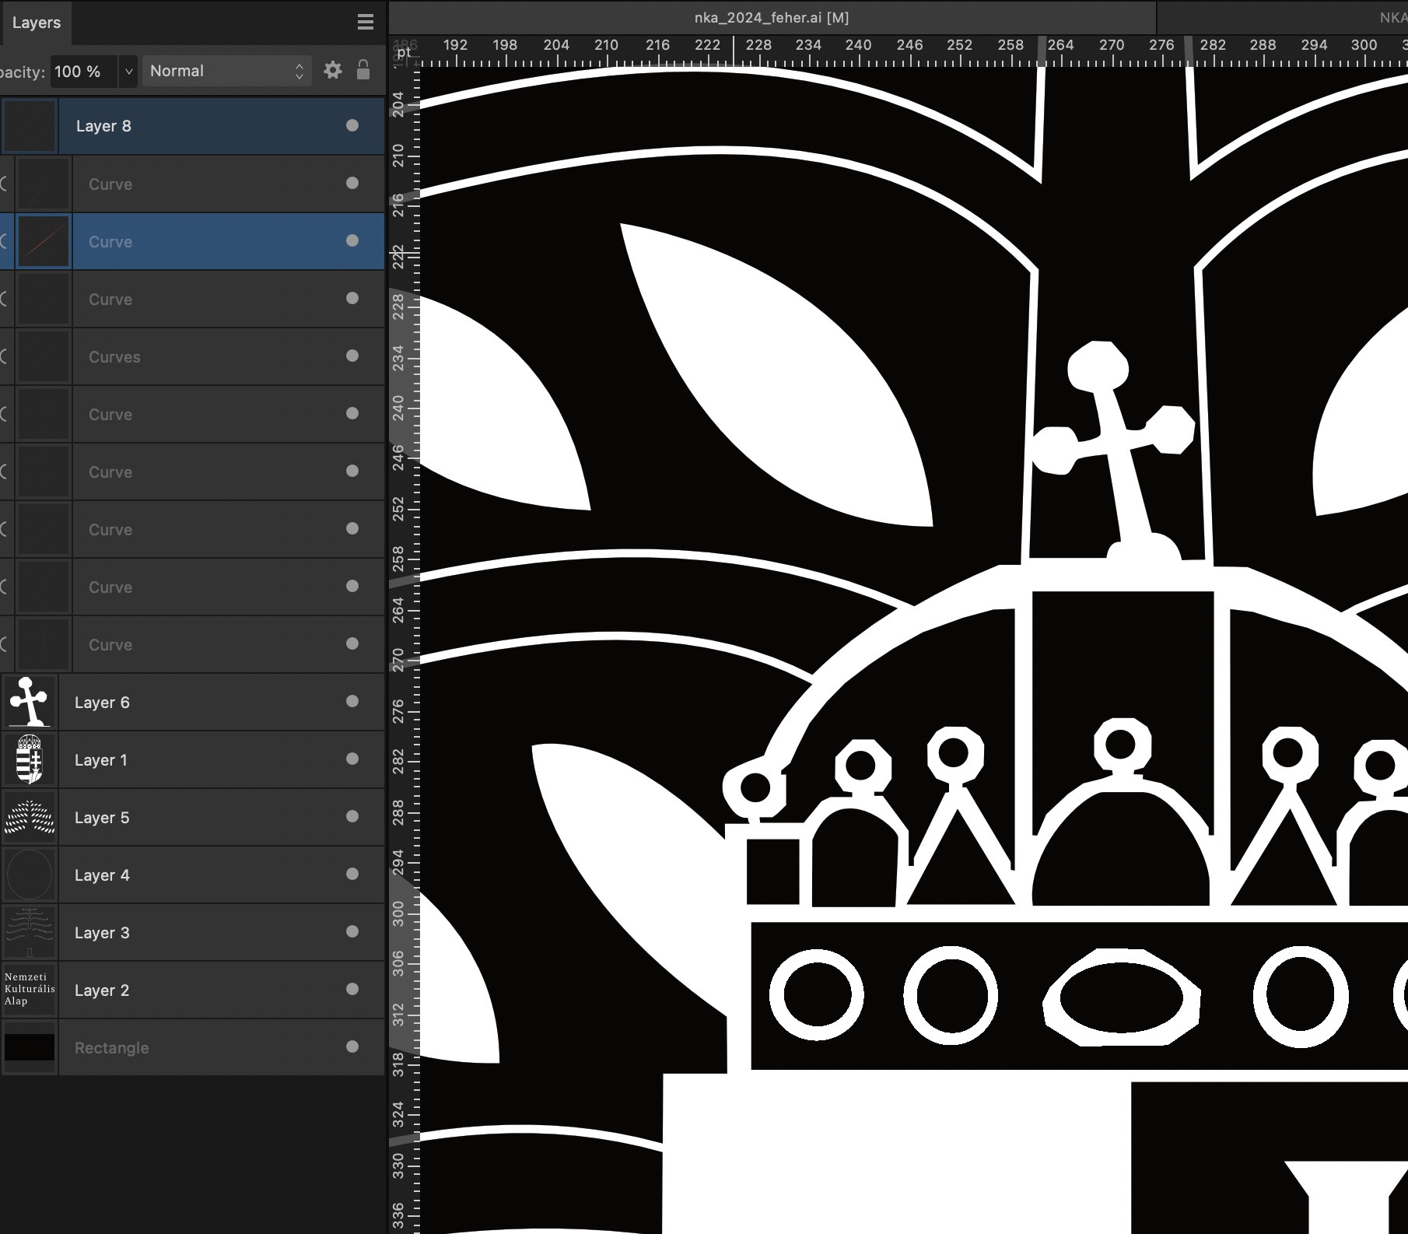Select the Curves layer row
Viewport: 1408px width, 1234px height.
coord(192,356)
